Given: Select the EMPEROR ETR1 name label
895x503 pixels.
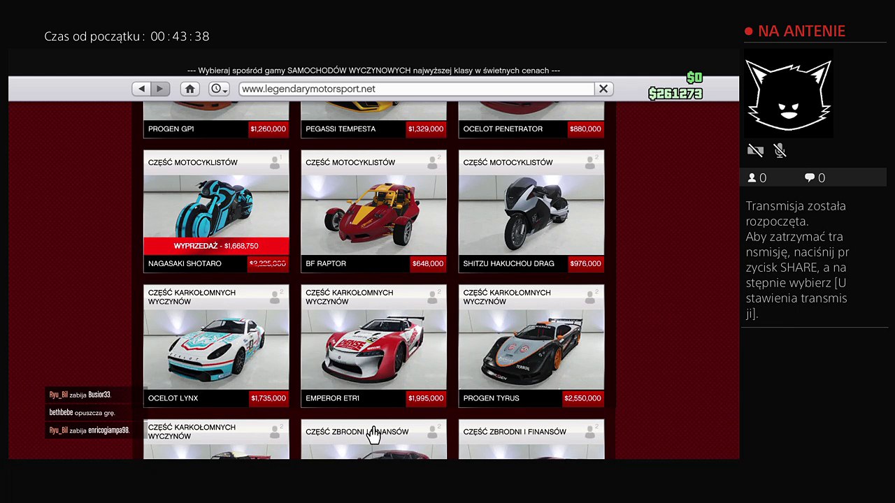Looking at the screenshot, I should (x=332, y=399).
